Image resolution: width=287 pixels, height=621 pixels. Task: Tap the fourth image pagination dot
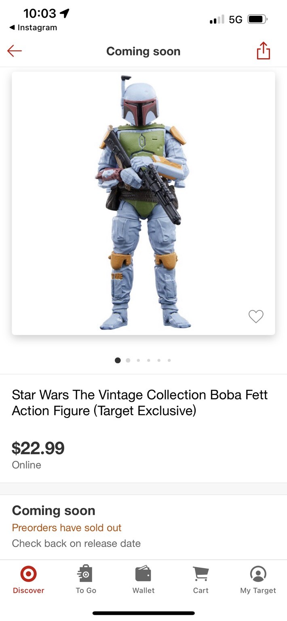click(148, 360)
